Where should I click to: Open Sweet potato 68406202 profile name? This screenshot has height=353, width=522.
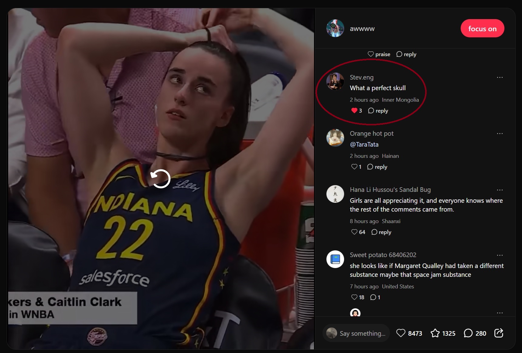383,255
